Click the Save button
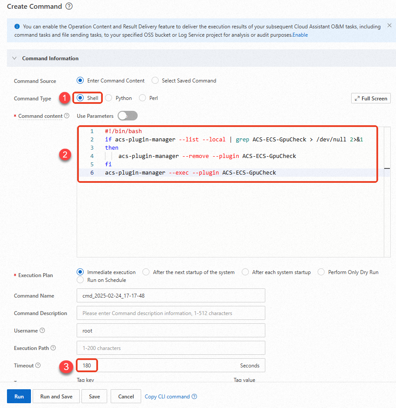Image resolution: width=396 pixels, height=408 pixels. tap(95, 396)
